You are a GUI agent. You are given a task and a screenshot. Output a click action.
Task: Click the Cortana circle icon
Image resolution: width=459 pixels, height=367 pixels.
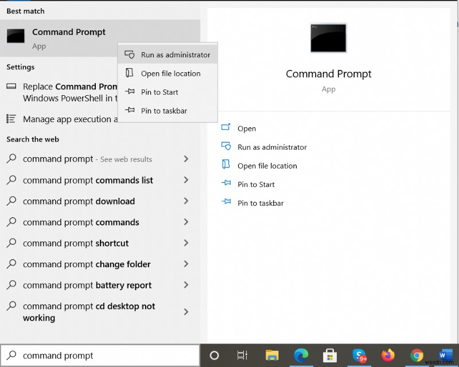pyautogui.click(x=215, y=356)
